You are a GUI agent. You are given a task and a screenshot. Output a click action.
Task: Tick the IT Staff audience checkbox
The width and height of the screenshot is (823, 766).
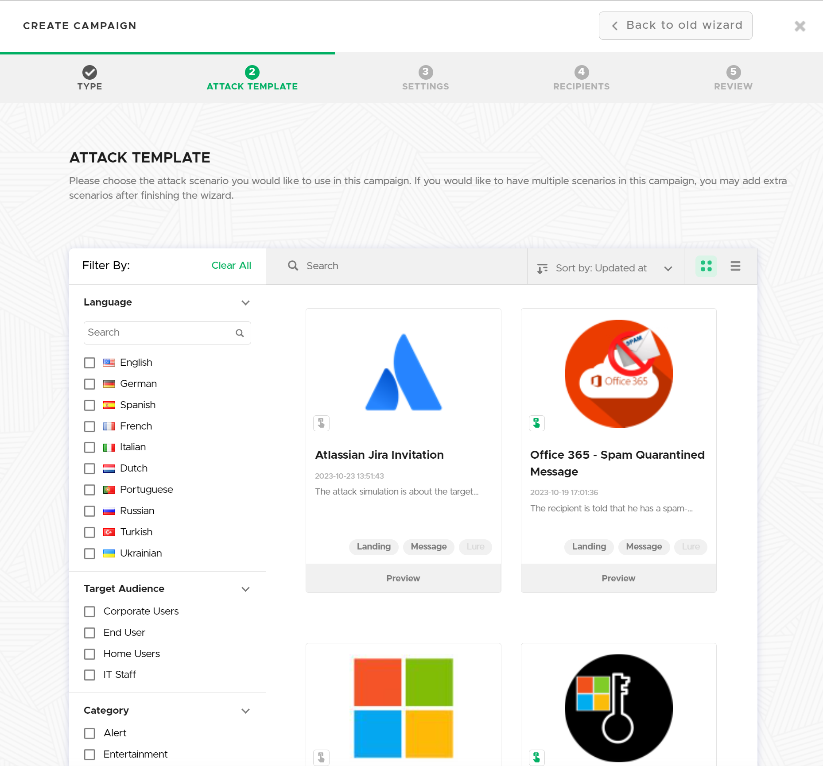tap(89, 675)
